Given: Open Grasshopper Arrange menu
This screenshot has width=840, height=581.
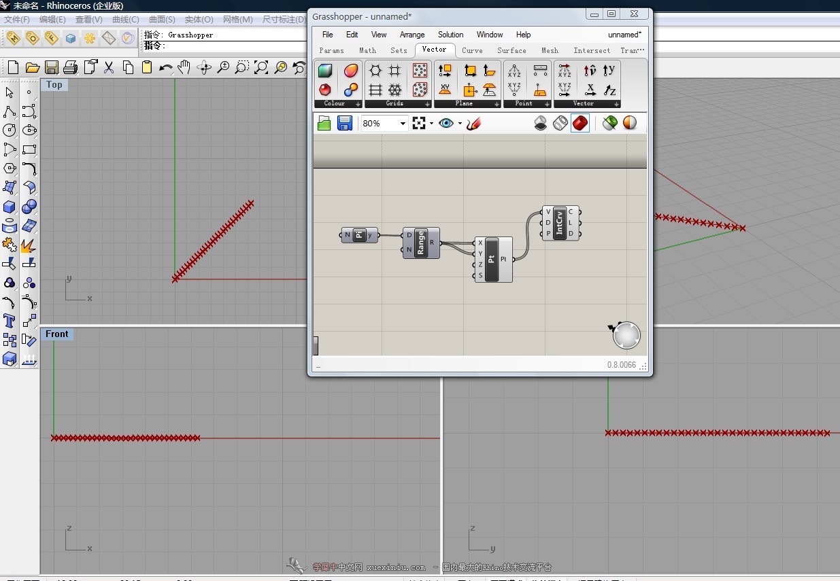Looking at the screenshot, I should (x=412, y=35).
